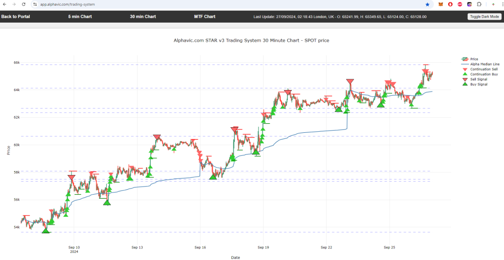Reload the page with refresh icon
Viewport: 504px width, 260px height.
point(24,4)
